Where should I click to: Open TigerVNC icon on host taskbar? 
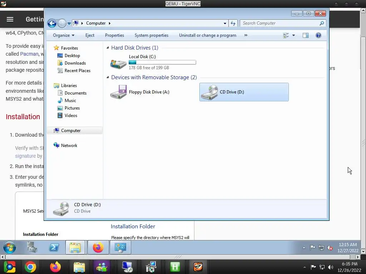[198, 267]
